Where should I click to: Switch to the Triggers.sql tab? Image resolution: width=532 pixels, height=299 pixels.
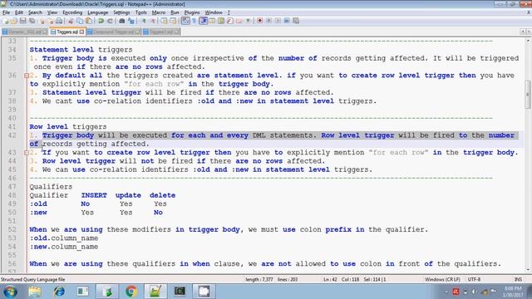click(x=66, y=32)
